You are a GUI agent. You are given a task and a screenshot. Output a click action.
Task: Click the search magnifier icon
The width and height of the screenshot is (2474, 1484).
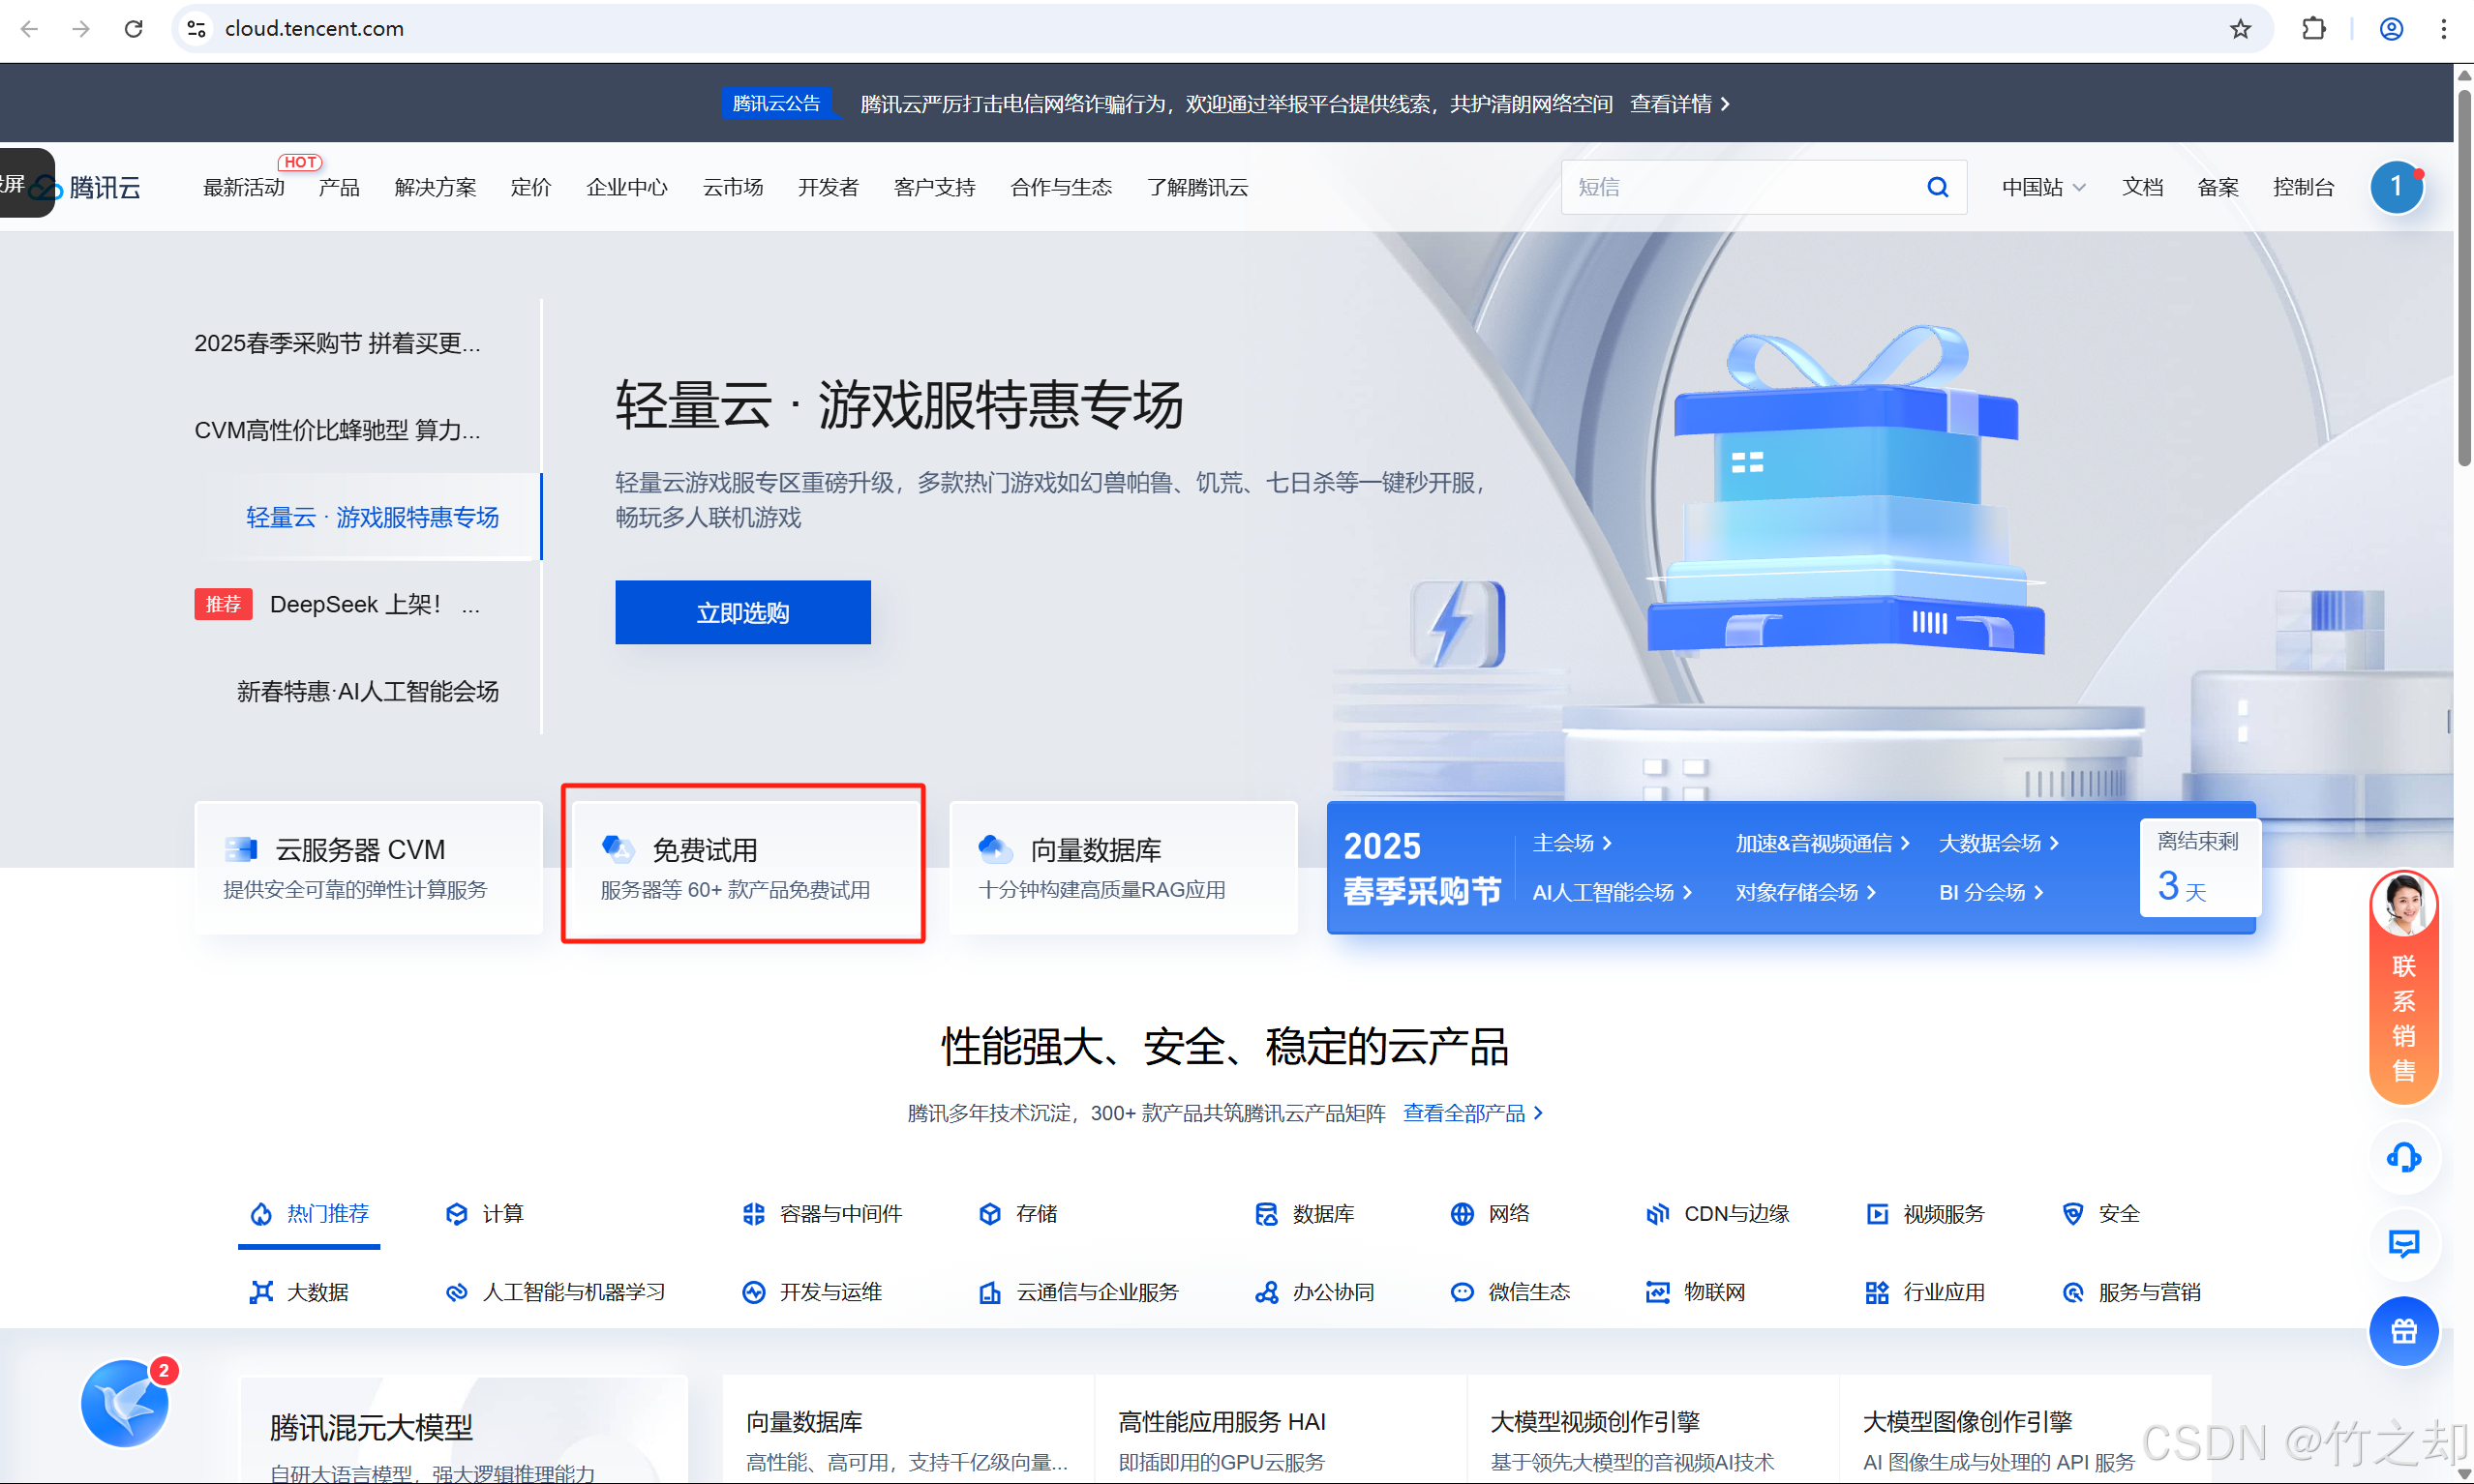1937,187
